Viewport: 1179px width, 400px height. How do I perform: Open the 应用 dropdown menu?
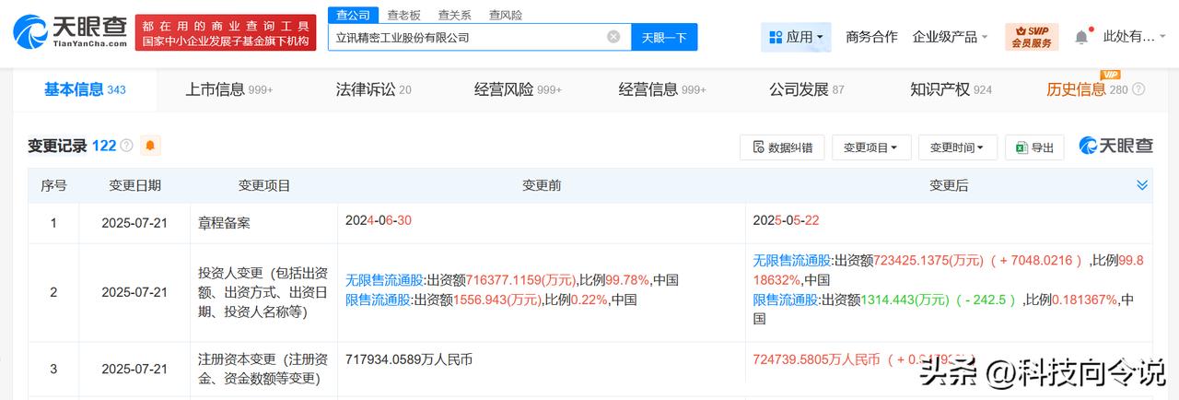coord(798,37)
